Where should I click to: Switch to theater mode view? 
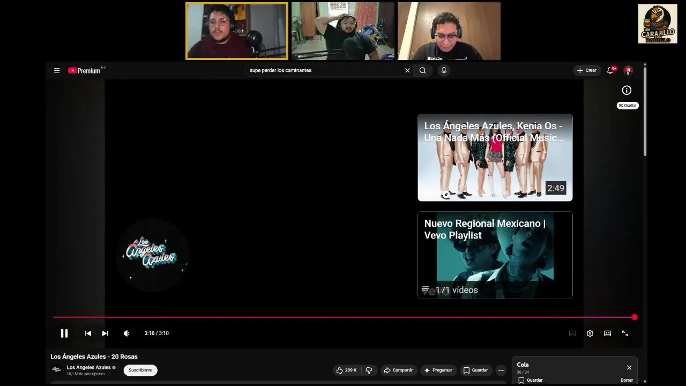tap(607, 333)
